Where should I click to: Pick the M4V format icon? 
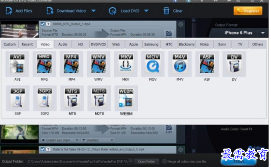(180, 64)
